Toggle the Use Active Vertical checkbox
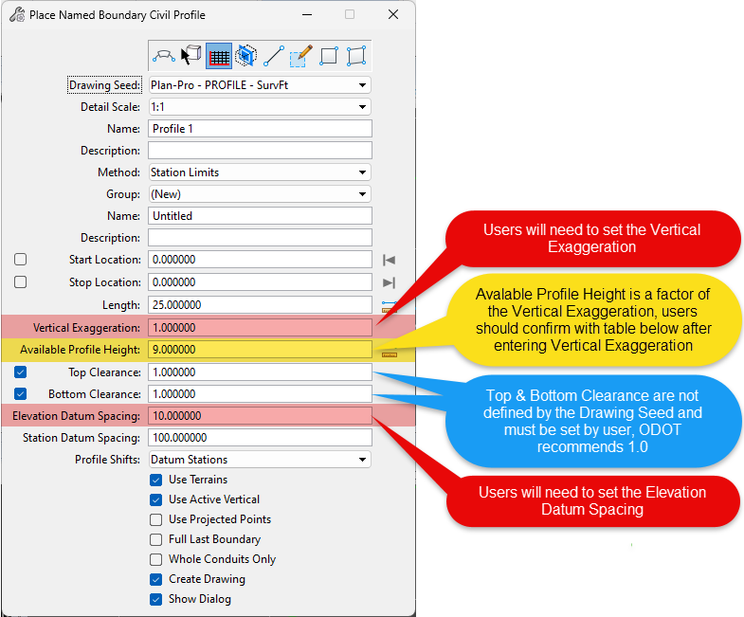The width and height of the screenshot is (744, 617). tap(155, 499)
